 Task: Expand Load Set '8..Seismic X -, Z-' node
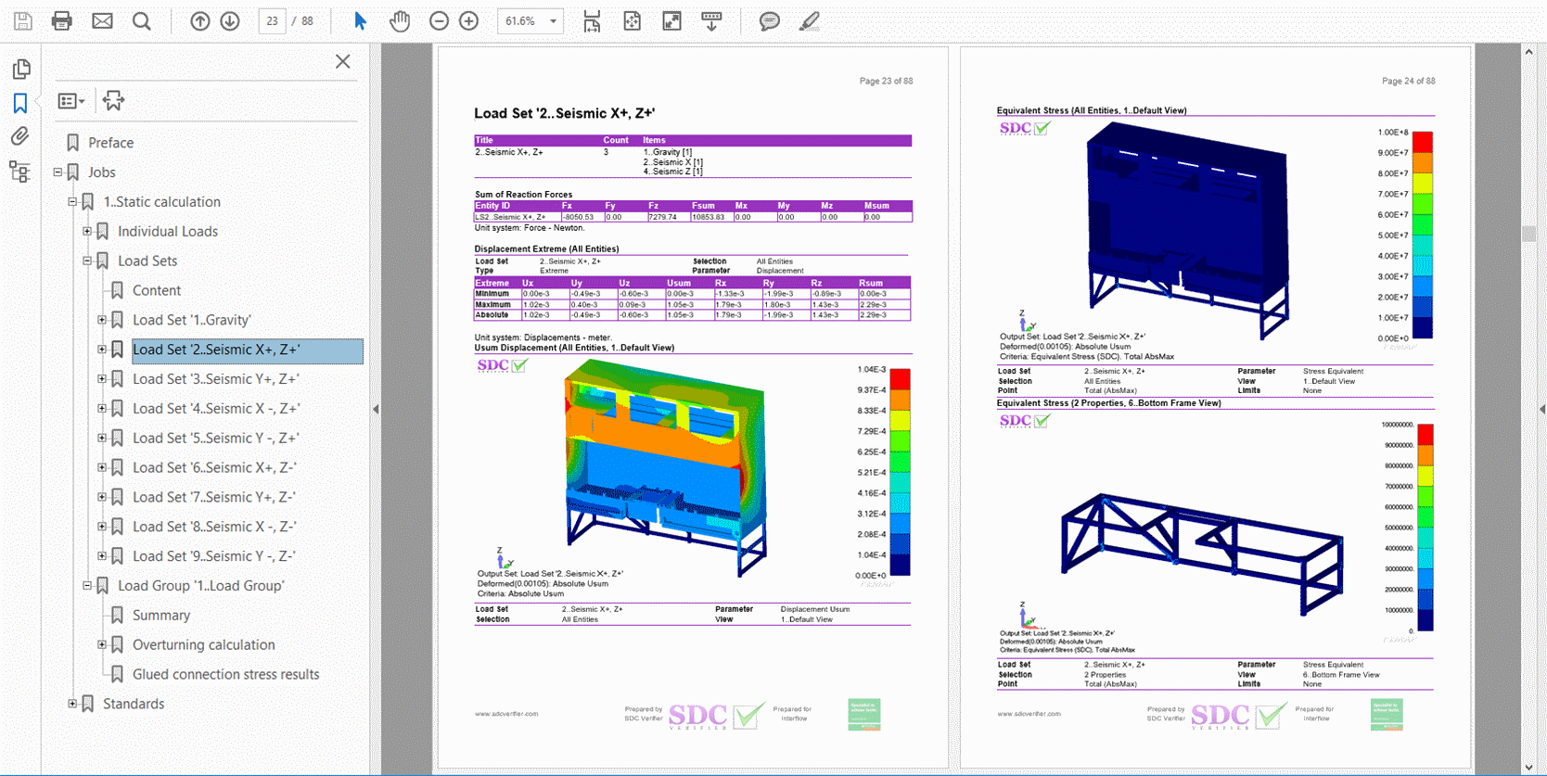pyautogui.click(x=102, y=527)
